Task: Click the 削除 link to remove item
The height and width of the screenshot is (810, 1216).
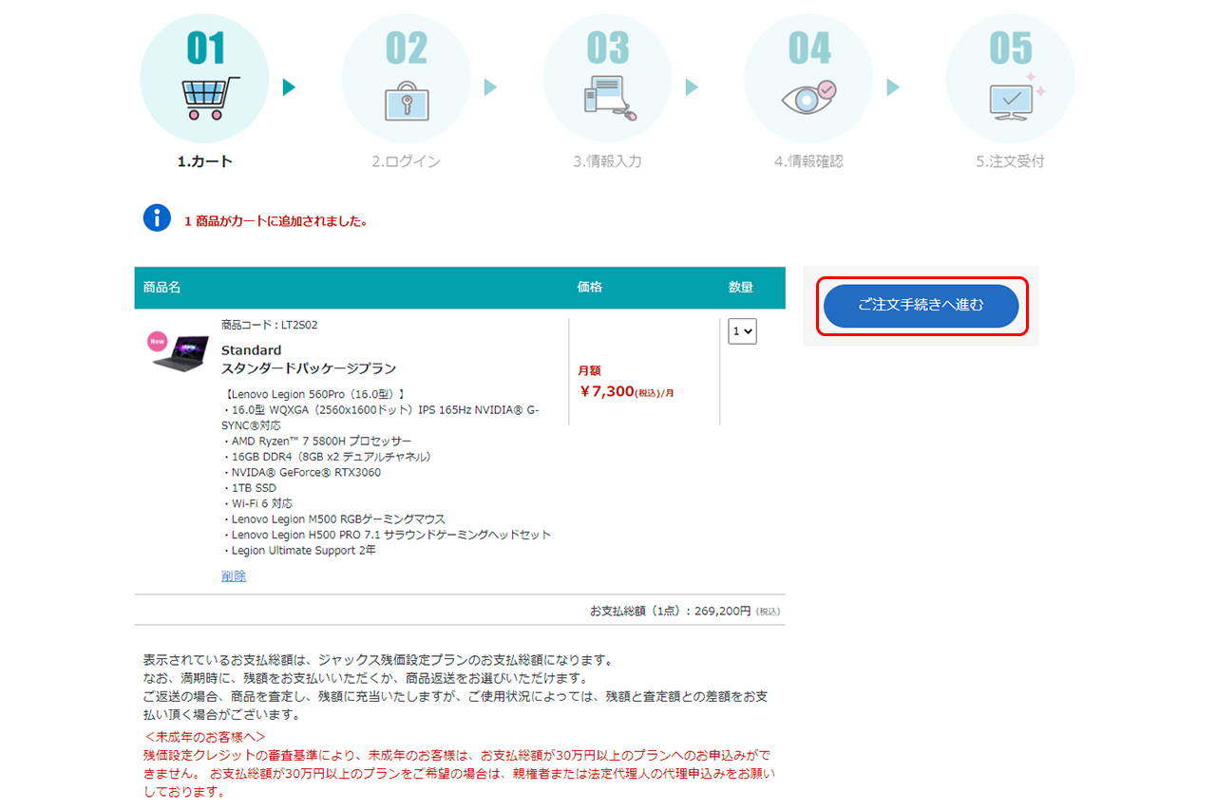Action: tap(234, 575)
